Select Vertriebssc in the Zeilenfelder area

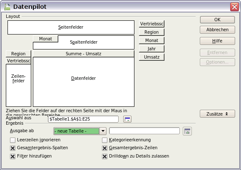tap(18, 61)
